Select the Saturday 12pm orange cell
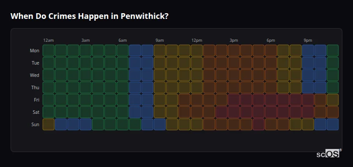Viewport: 353px width, 167px height. coord(197,112)
